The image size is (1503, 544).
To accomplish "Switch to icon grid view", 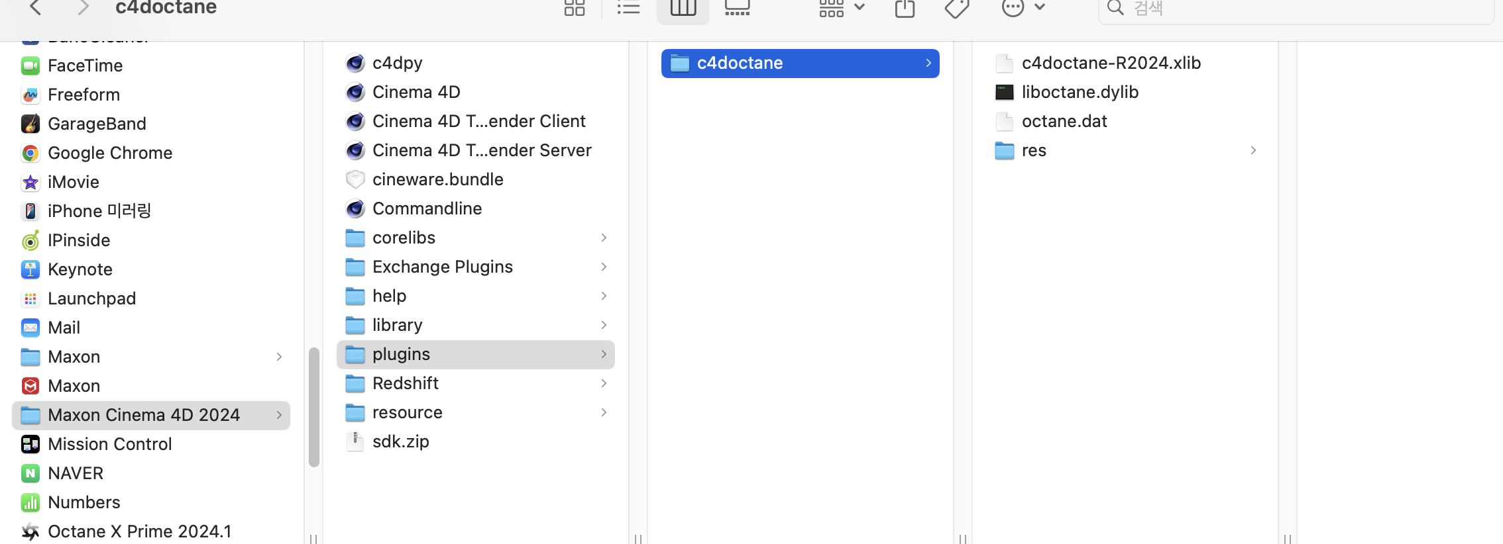I will coord(574,8).
